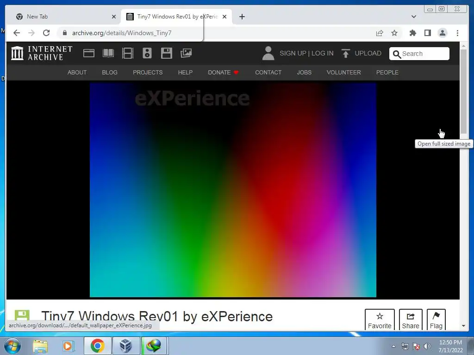
Task: Open the Chrome profile avatar
Action: [442, 33]
